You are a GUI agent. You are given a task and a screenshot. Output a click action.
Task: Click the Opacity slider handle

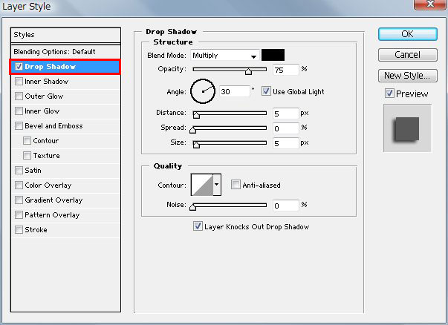point(248,71)
